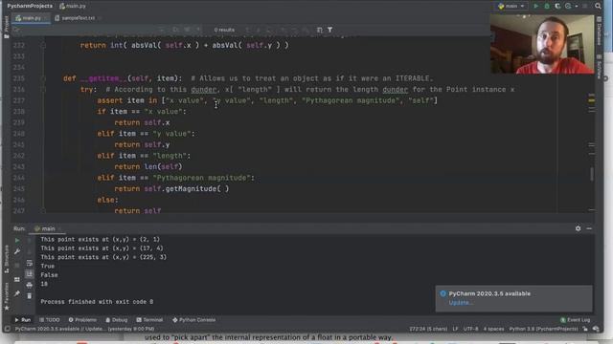Open the Terminal tool window tab
The width and height of the screenshot is (613, 344).
(x=149, y=320)
